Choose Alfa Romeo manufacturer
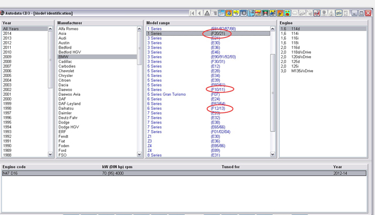 pos(69,29)
